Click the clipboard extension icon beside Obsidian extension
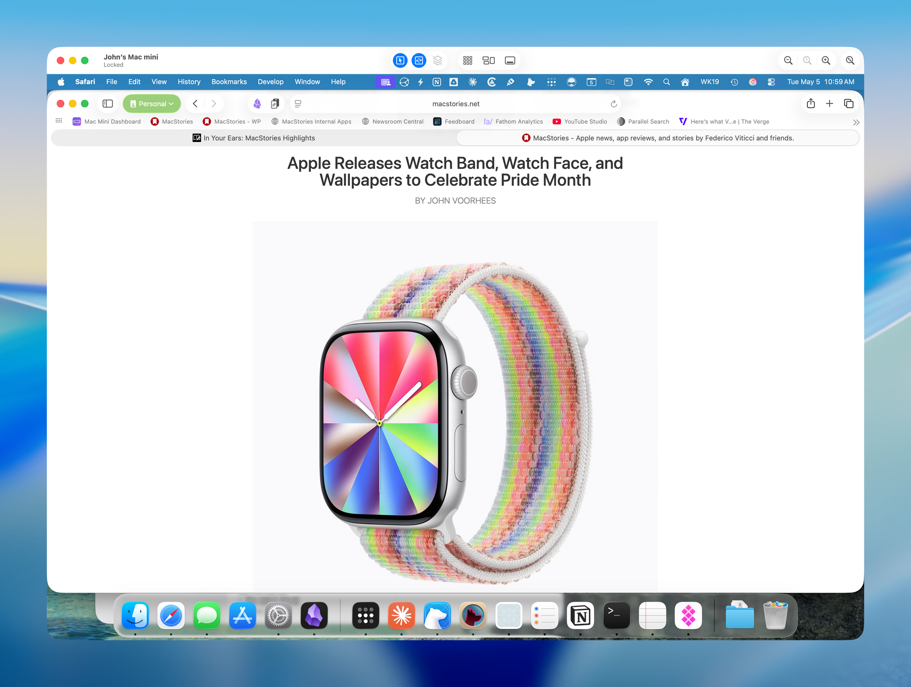The height and width of the screenshot is (687, 911). 275,104
